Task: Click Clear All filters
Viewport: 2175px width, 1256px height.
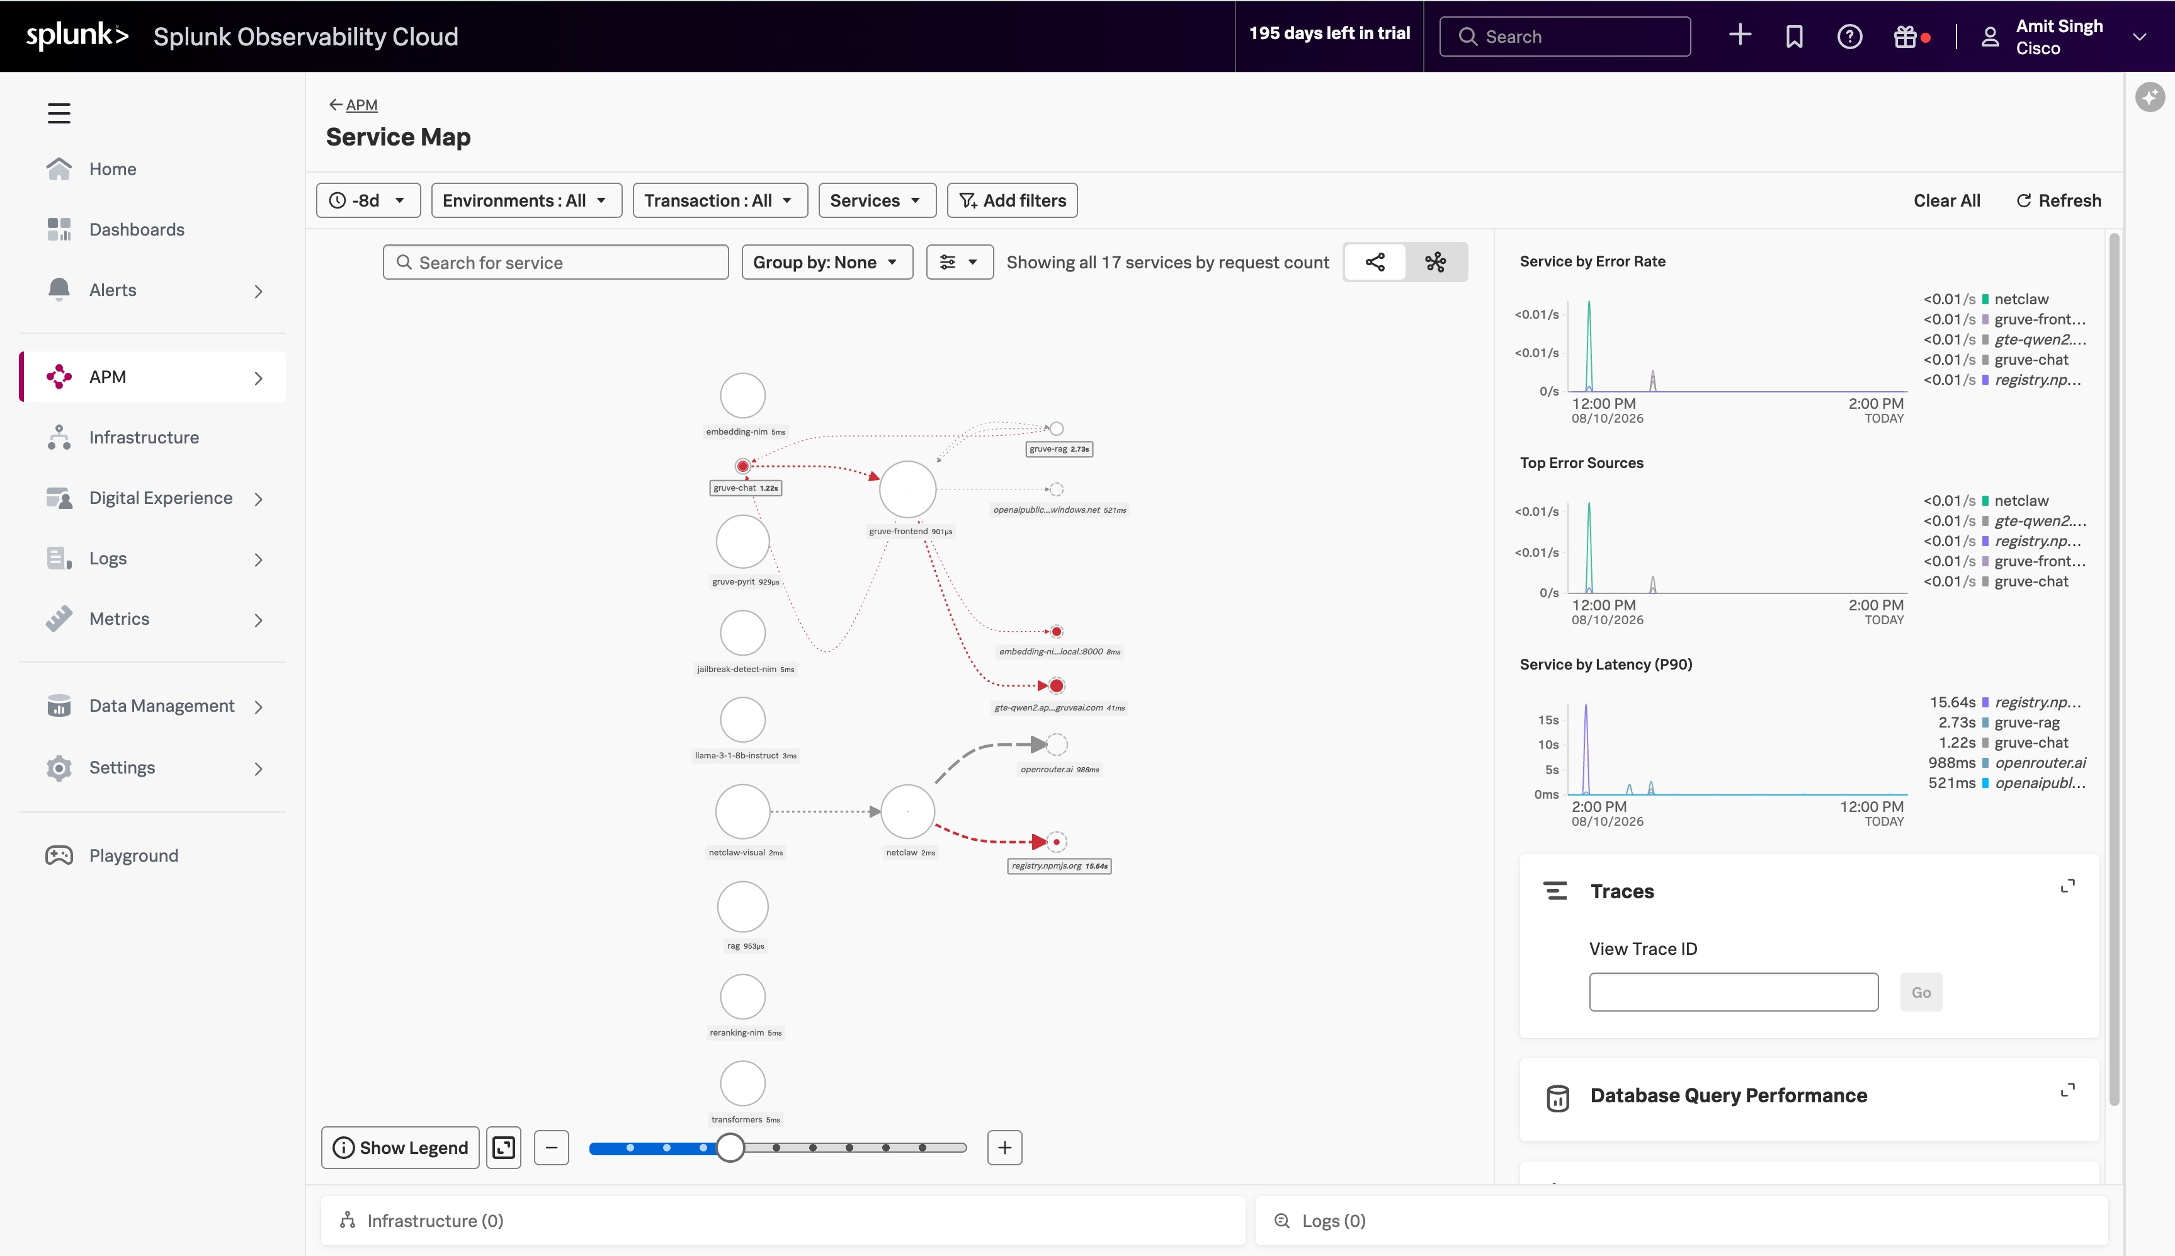Action: click(x=1946, y=200)
